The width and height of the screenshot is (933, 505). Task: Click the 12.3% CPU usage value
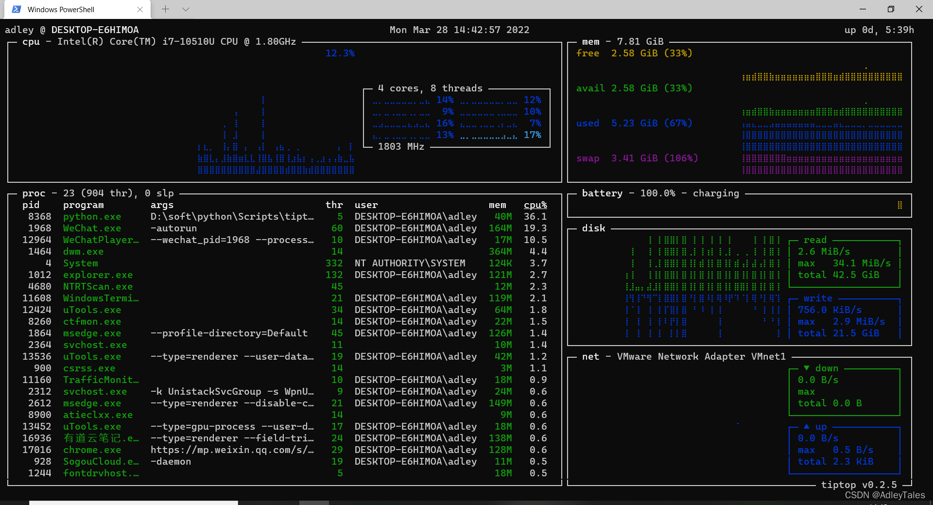[x=340, y=53]
